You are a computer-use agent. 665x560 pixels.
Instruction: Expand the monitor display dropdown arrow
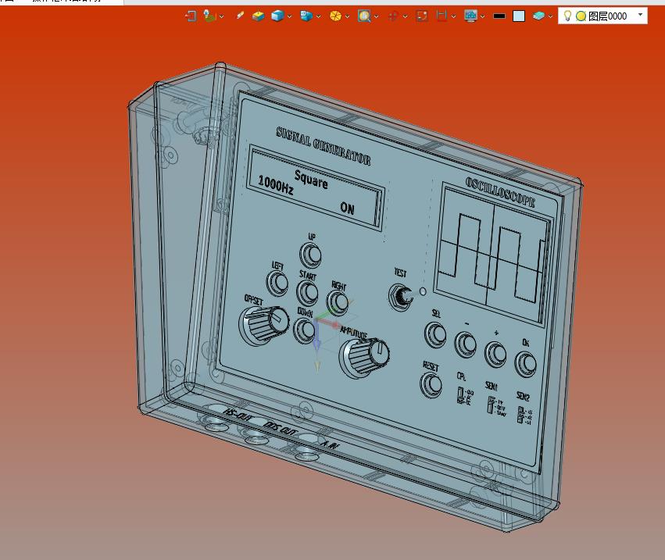(x=483, y=16)
